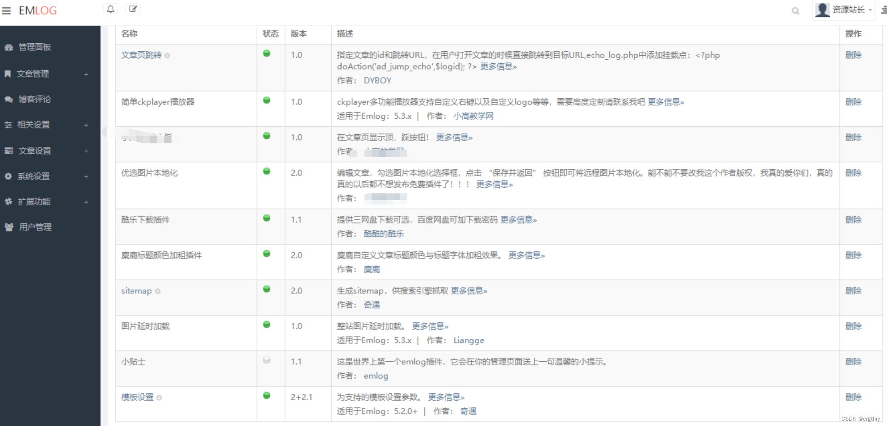Click 删除 to remove the sitemap plugin
The height and width of the screenshot is (426, 887).
(x=854, y=291)
